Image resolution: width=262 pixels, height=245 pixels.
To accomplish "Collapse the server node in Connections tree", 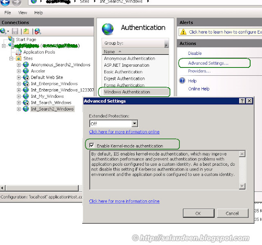I will (4, 46).
